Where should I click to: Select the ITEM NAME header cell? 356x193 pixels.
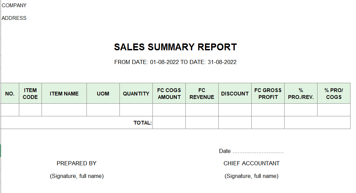pyautogui.click(x=64, y=93)
